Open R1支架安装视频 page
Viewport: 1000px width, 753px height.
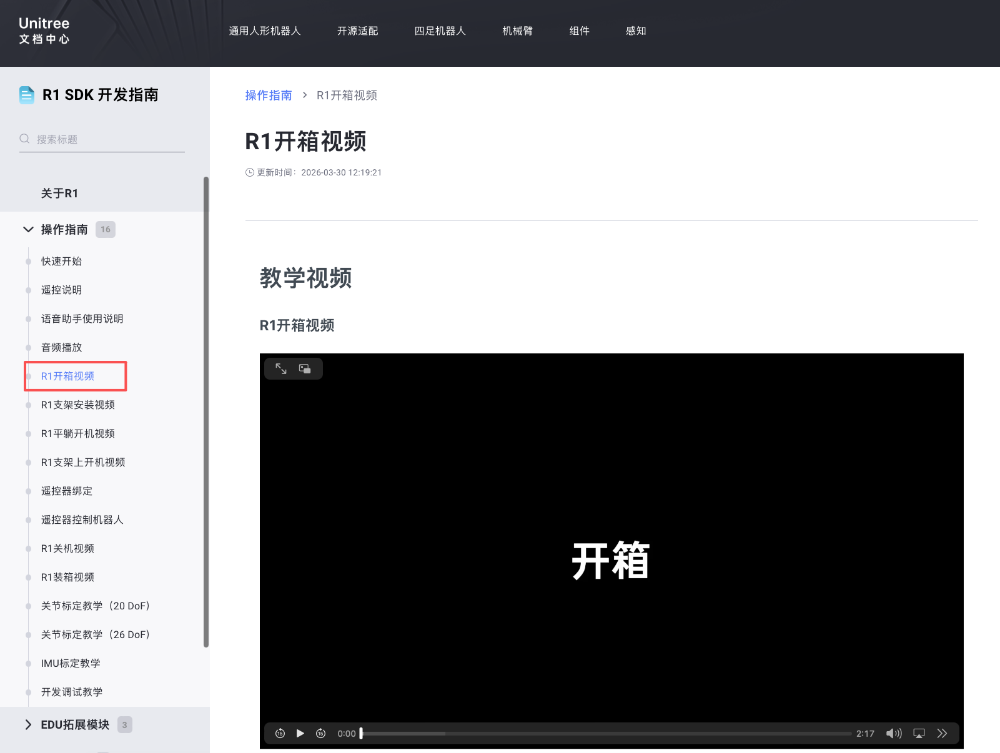78,405
